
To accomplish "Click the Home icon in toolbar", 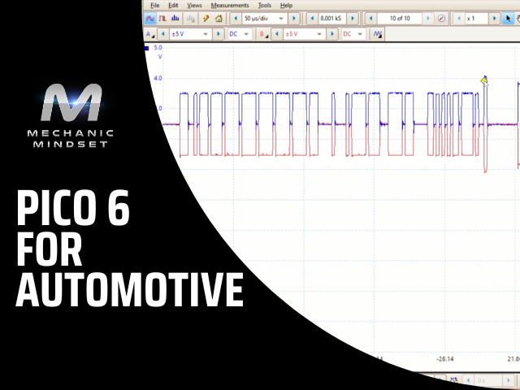I will click(219, 18).
